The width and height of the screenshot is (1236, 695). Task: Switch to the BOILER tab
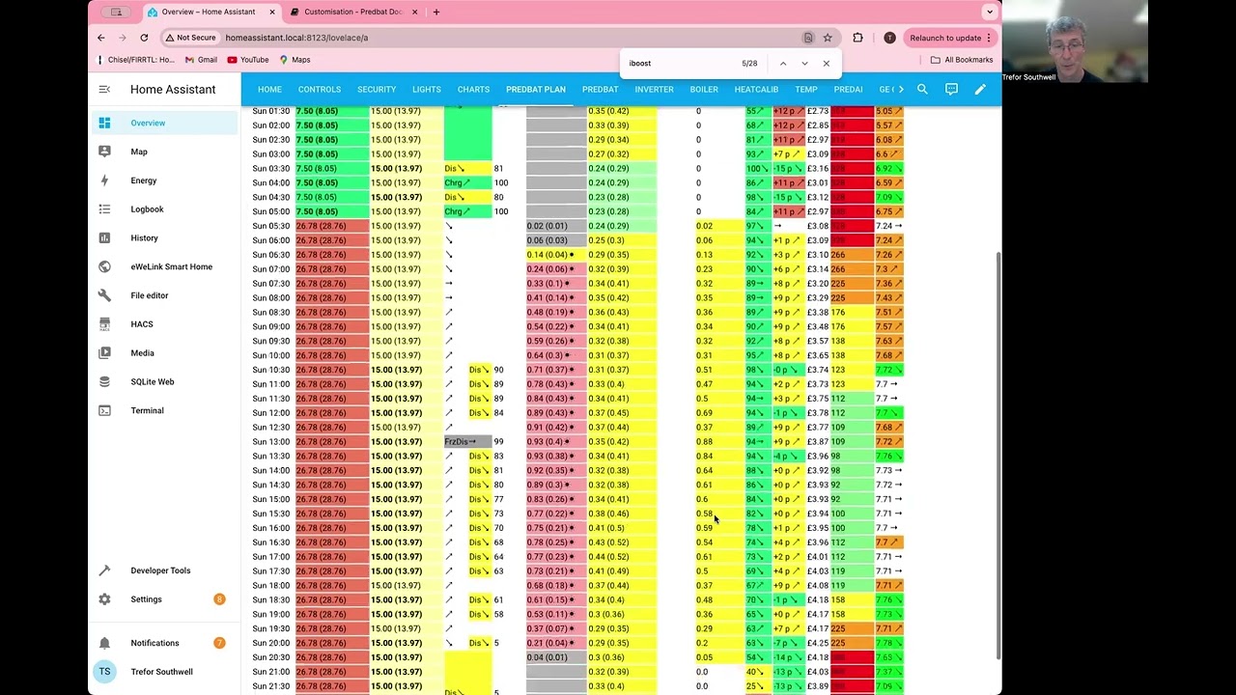704,90
